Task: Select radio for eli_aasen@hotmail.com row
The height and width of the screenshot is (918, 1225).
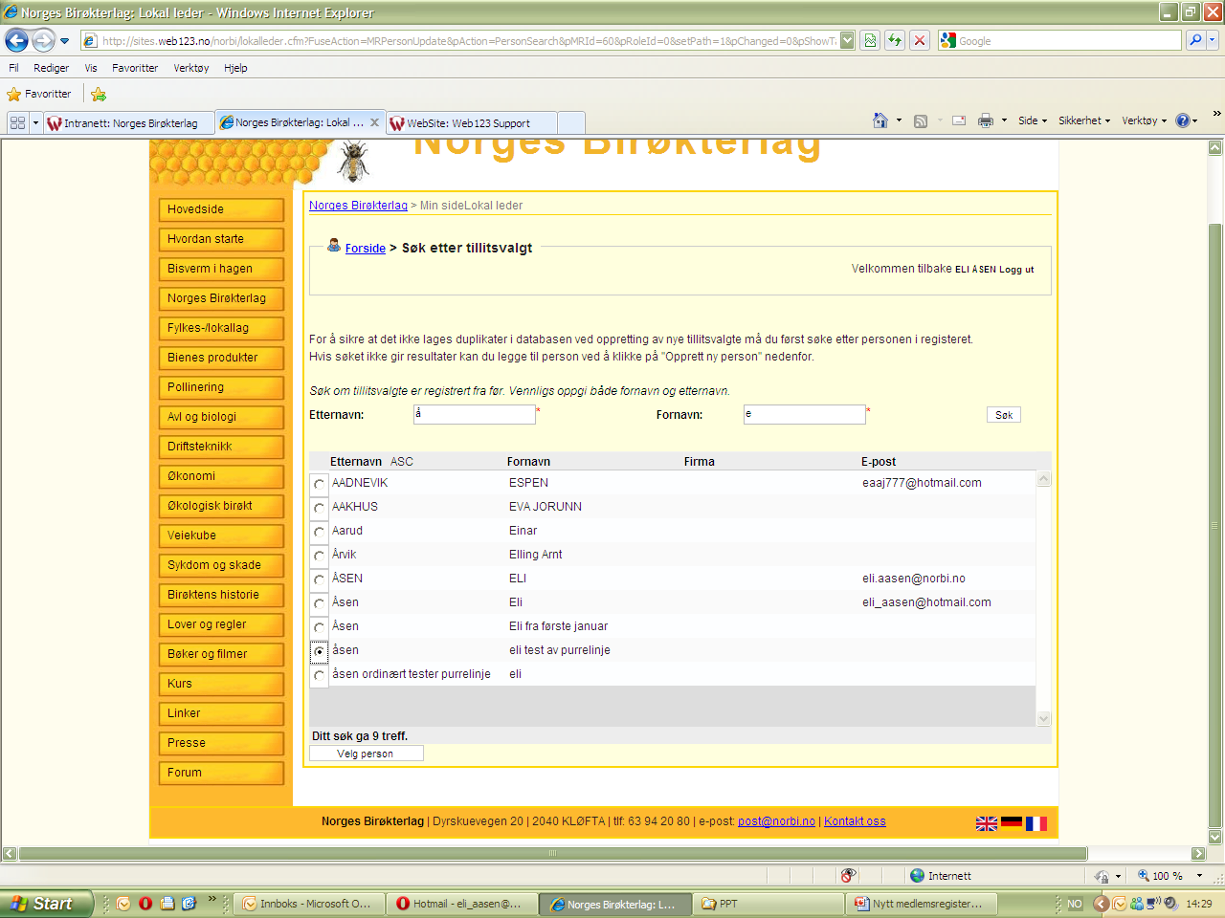Action: click(x=320, y=603)
